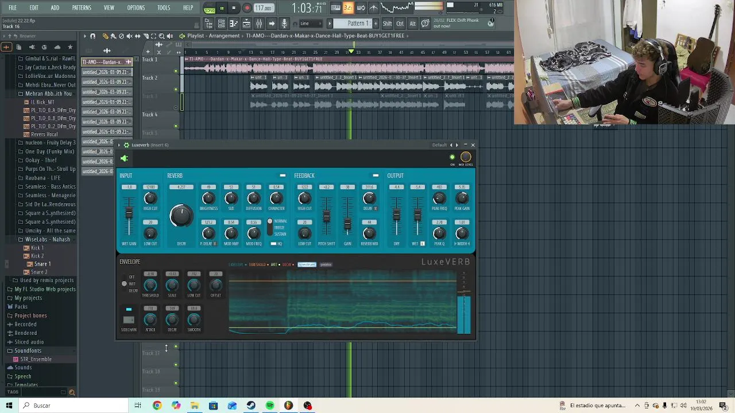Toggle the countdown before recording icon
The image size is (735, 413).
pos(348,8)
